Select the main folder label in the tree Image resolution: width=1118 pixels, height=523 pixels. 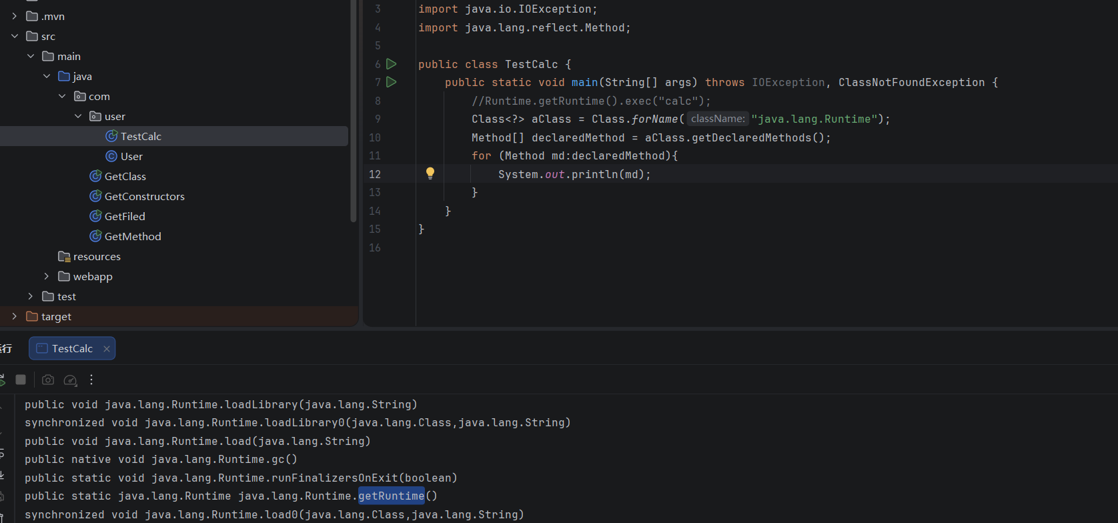tap(69, 56)
